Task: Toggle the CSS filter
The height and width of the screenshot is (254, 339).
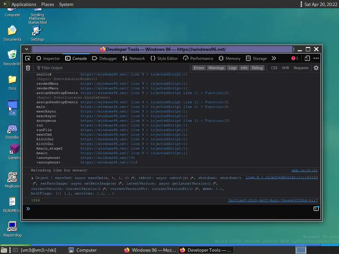Action: [274, 68]
